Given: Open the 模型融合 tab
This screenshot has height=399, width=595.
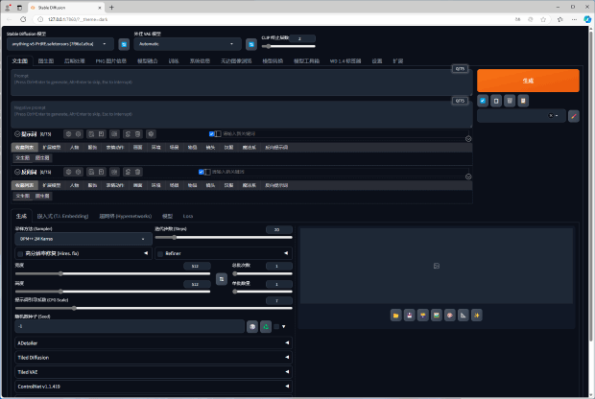Looking at the screenshot, I should pyautogui.click(x=147, y=61).
